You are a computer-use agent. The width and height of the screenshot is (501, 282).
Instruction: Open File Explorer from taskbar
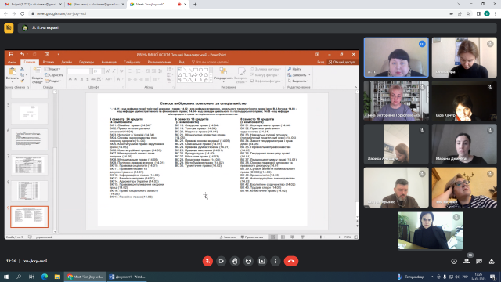pos(57,277)
